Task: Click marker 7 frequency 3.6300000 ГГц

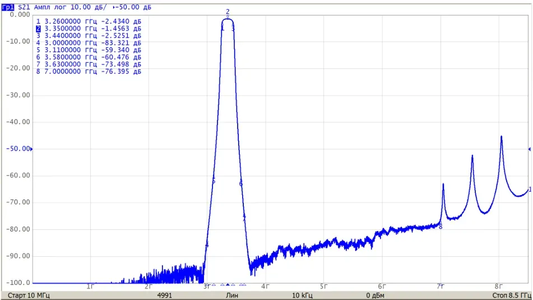Action: point(71,64)
